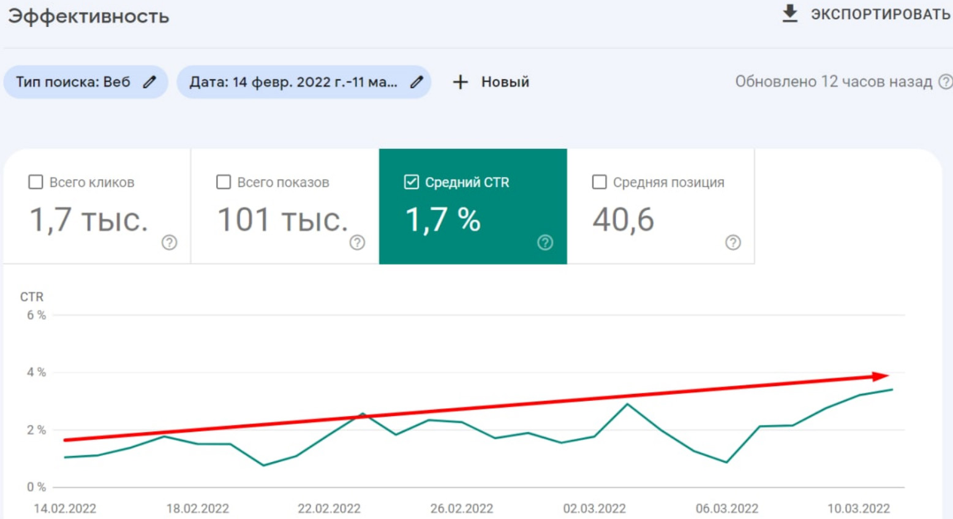Click the 0 % axis label
Image resolution: width=953 pixels, height=519 pixels.
[x=36, y=487]
